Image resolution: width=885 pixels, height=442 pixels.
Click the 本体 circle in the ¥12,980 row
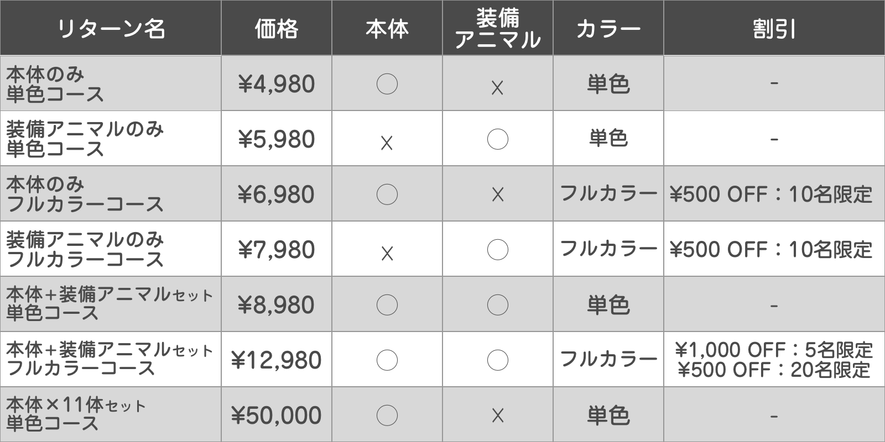(x=387, y=360)
